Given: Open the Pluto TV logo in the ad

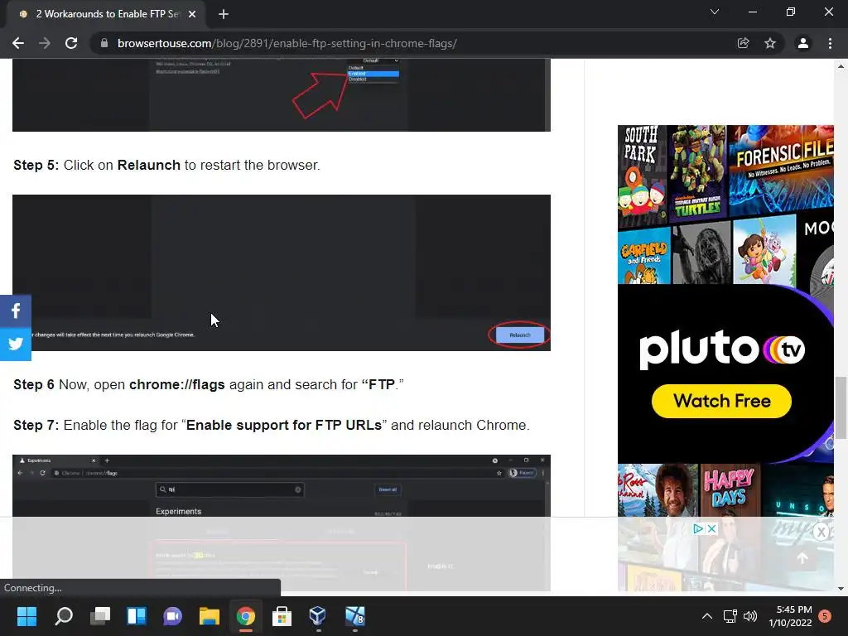Looking at the screenshot, I should pos(722,349).
